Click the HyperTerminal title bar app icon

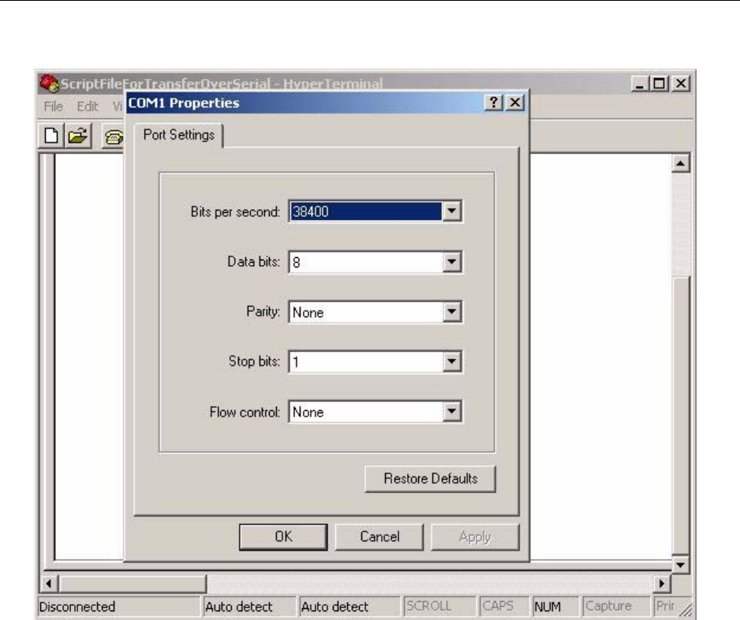click(49, 84)
